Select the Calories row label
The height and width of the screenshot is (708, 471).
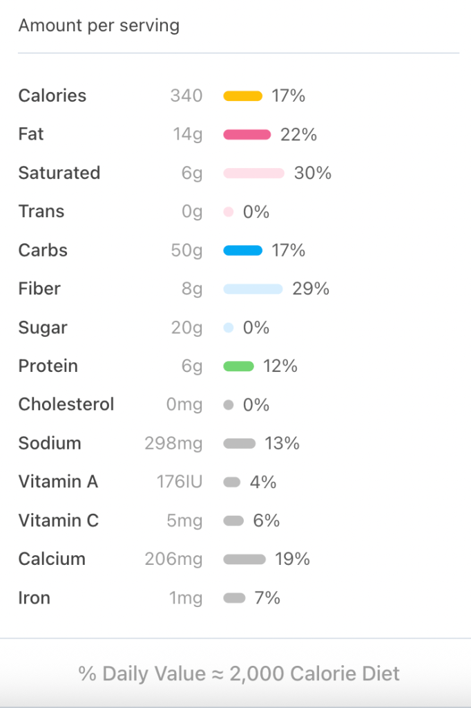tap(52, 96)
